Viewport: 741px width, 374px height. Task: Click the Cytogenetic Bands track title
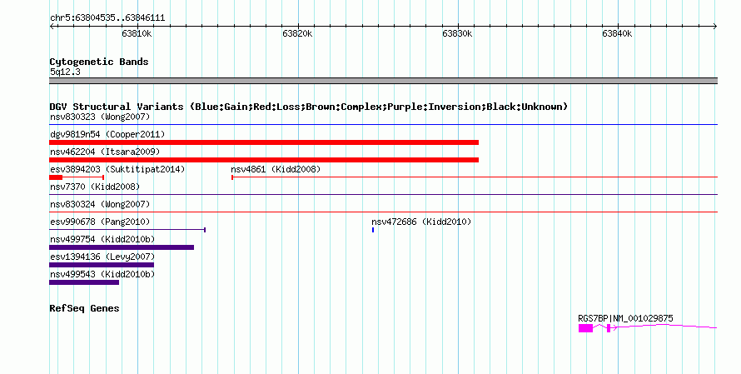point(99,62)
